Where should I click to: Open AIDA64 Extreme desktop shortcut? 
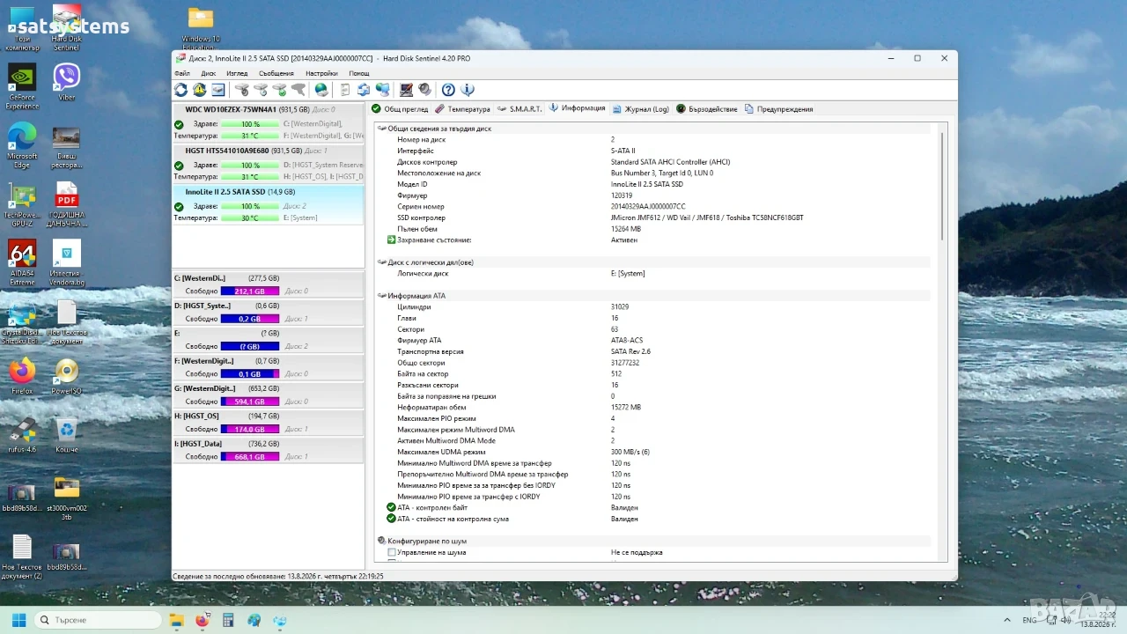tap(22, 262)
